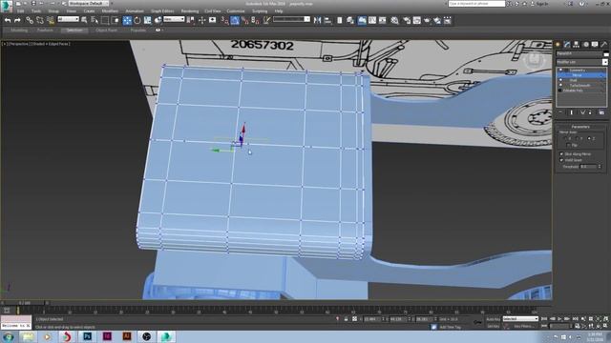
Task: Toggle the Weld Seam checkbox
Action: (x=562, y=160)
